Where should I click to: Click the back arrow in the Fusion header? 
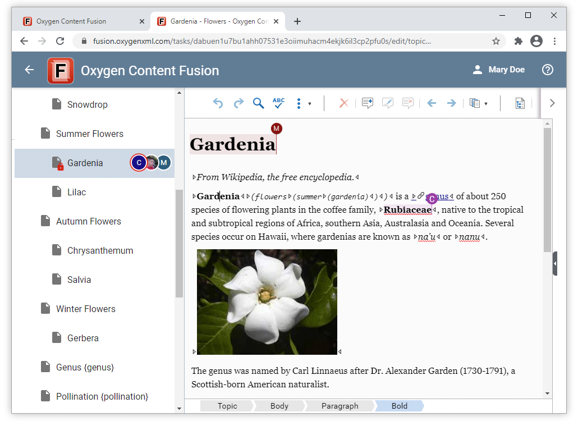pyautogui.click(x=29, y=70)
